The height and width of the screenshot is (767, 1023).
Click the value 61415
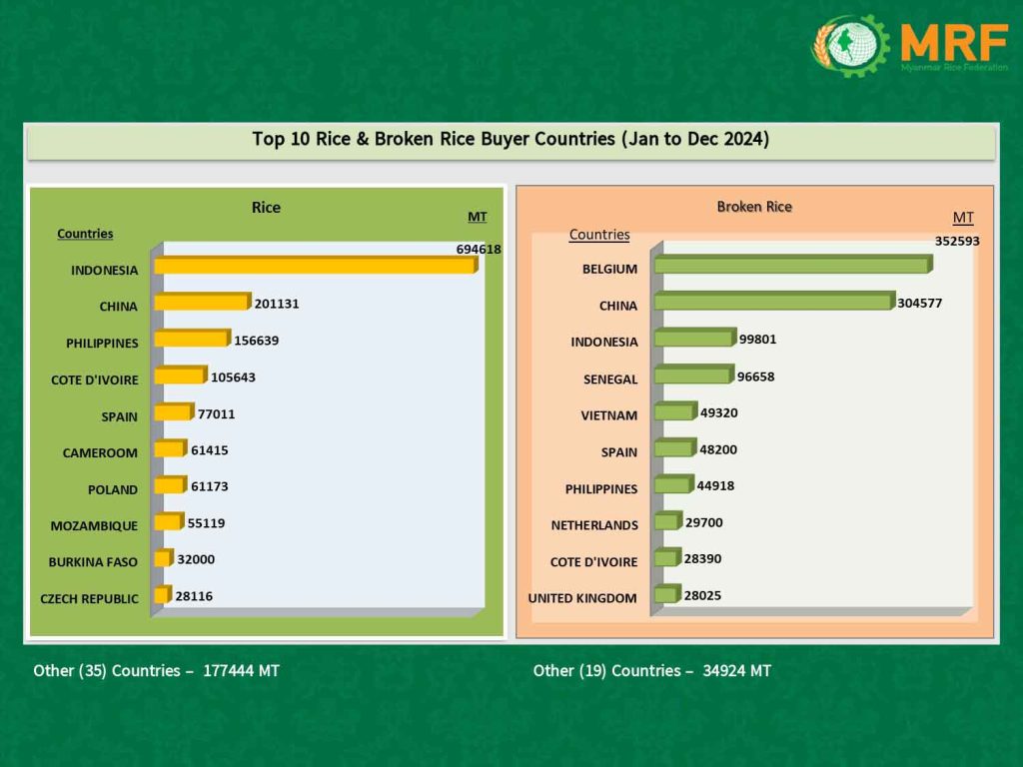click(210, 450)
